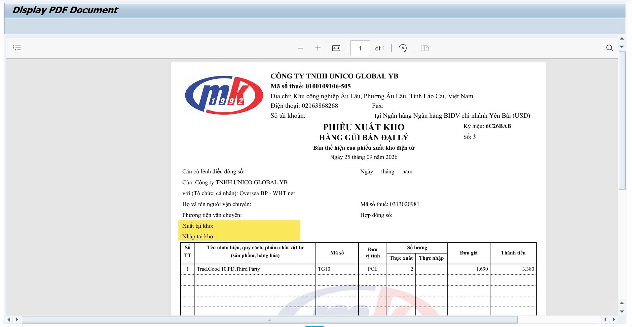Click the 'of 1' page count text
The height and width of the screenshot is (327, 632).
point(380,48)
